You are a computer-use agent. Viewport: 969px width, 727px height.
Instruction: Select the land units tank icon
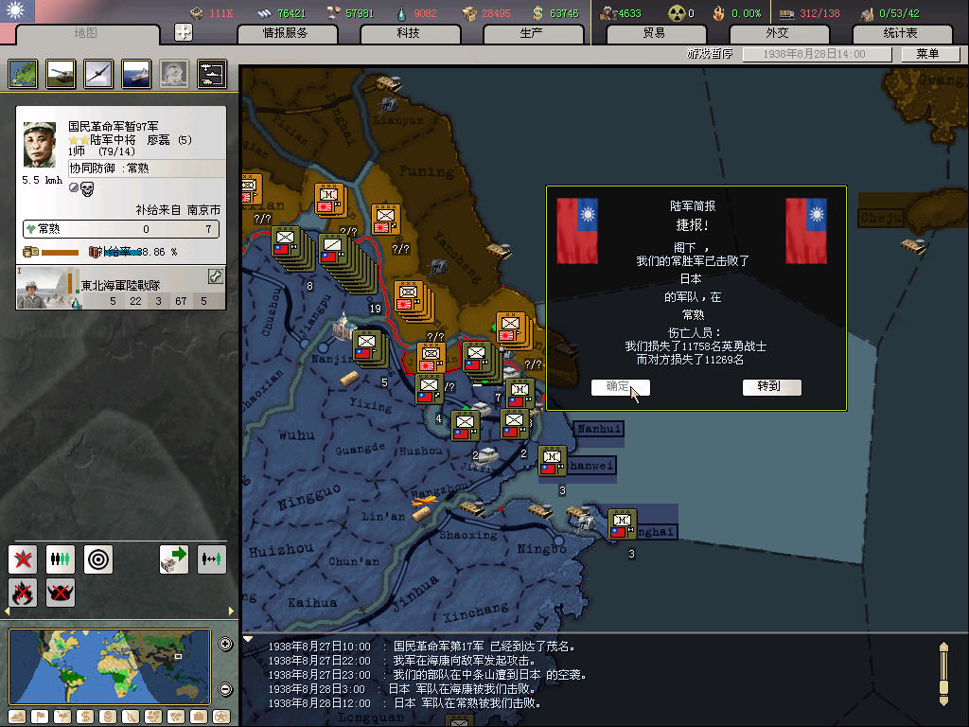[61, 74]
